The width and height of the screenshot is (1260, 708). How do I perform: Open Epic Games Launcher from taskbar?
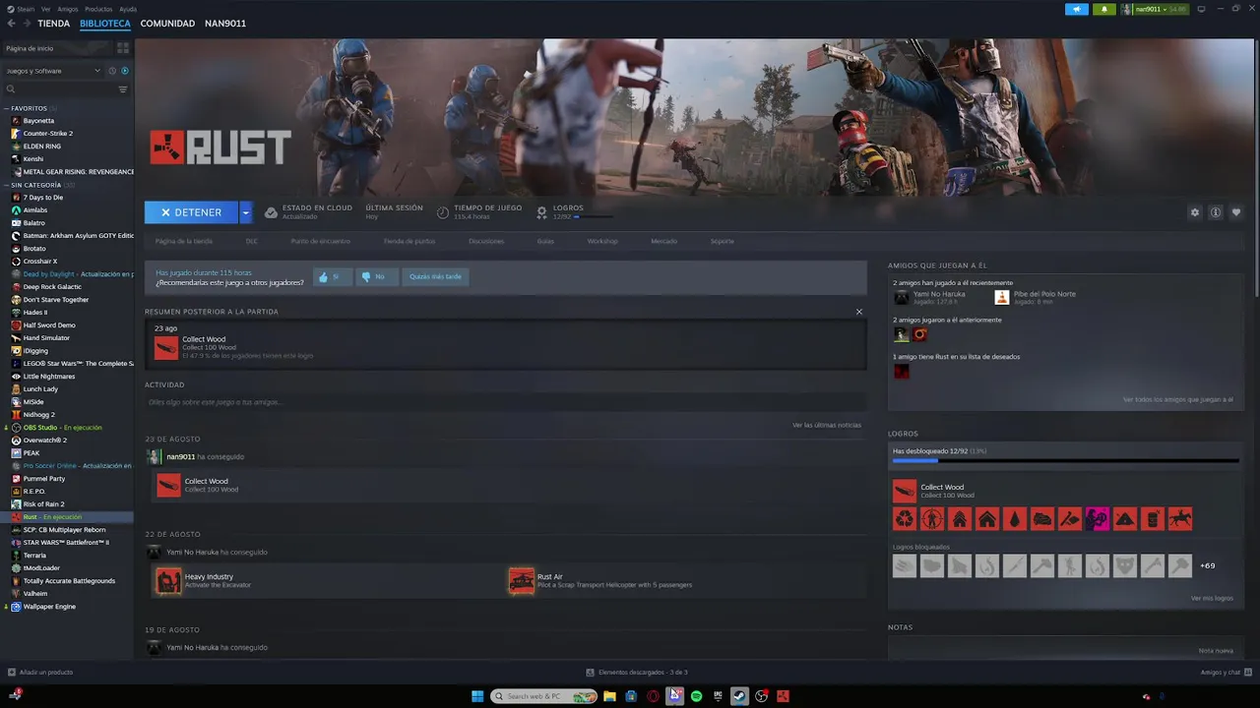click(x=718, y=696)
